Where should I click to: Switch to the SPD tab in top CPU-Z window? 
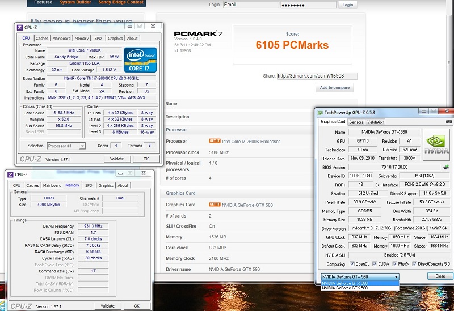pyautogui.click(x=98, y=38)
